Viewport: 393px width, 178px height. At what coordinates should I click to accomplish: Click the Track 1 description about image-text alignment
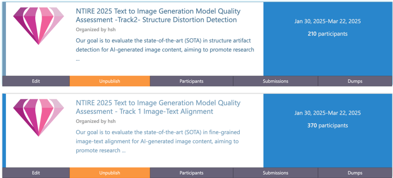[158, 141]
